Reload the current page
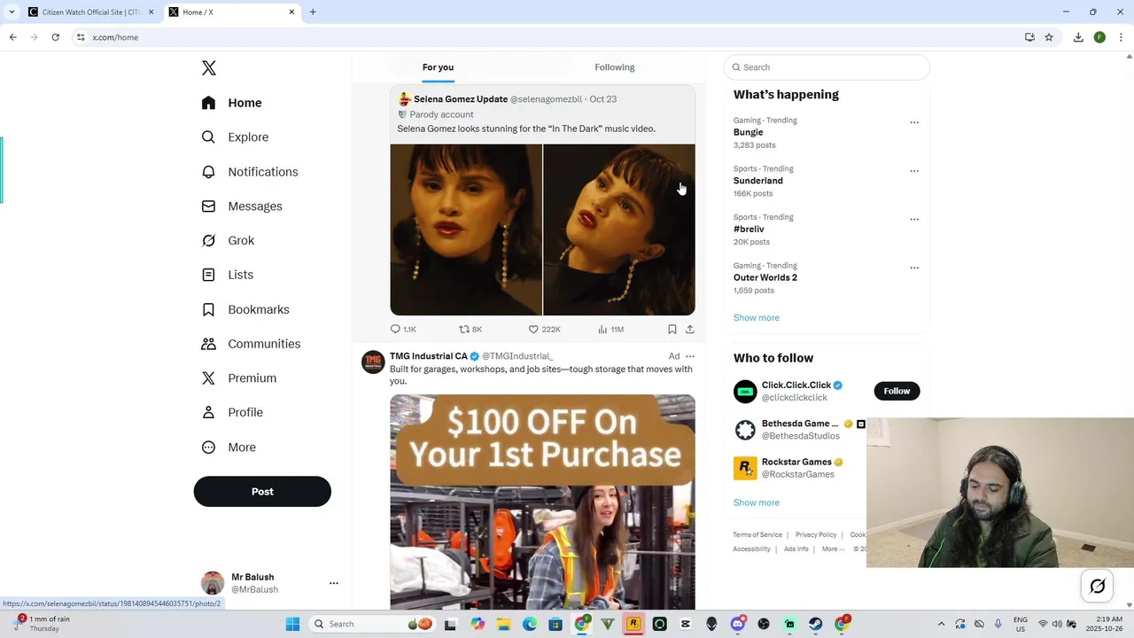The image size is (1134, 638). pyautogui.click(x=55, y=37)
